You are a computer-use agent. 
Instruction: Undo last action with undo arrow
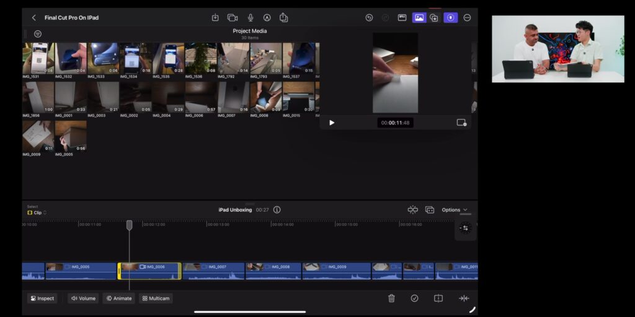[x=369, y=17]
